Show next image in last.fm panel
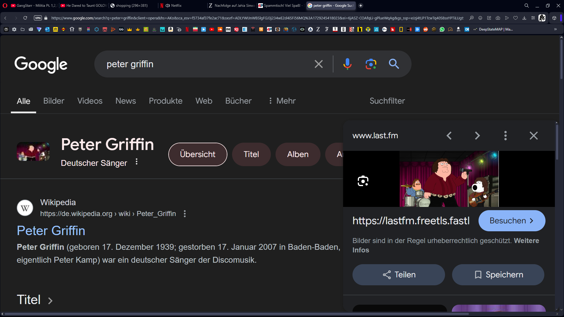Screen dimensions: 564x317 (x=477, y=136)
